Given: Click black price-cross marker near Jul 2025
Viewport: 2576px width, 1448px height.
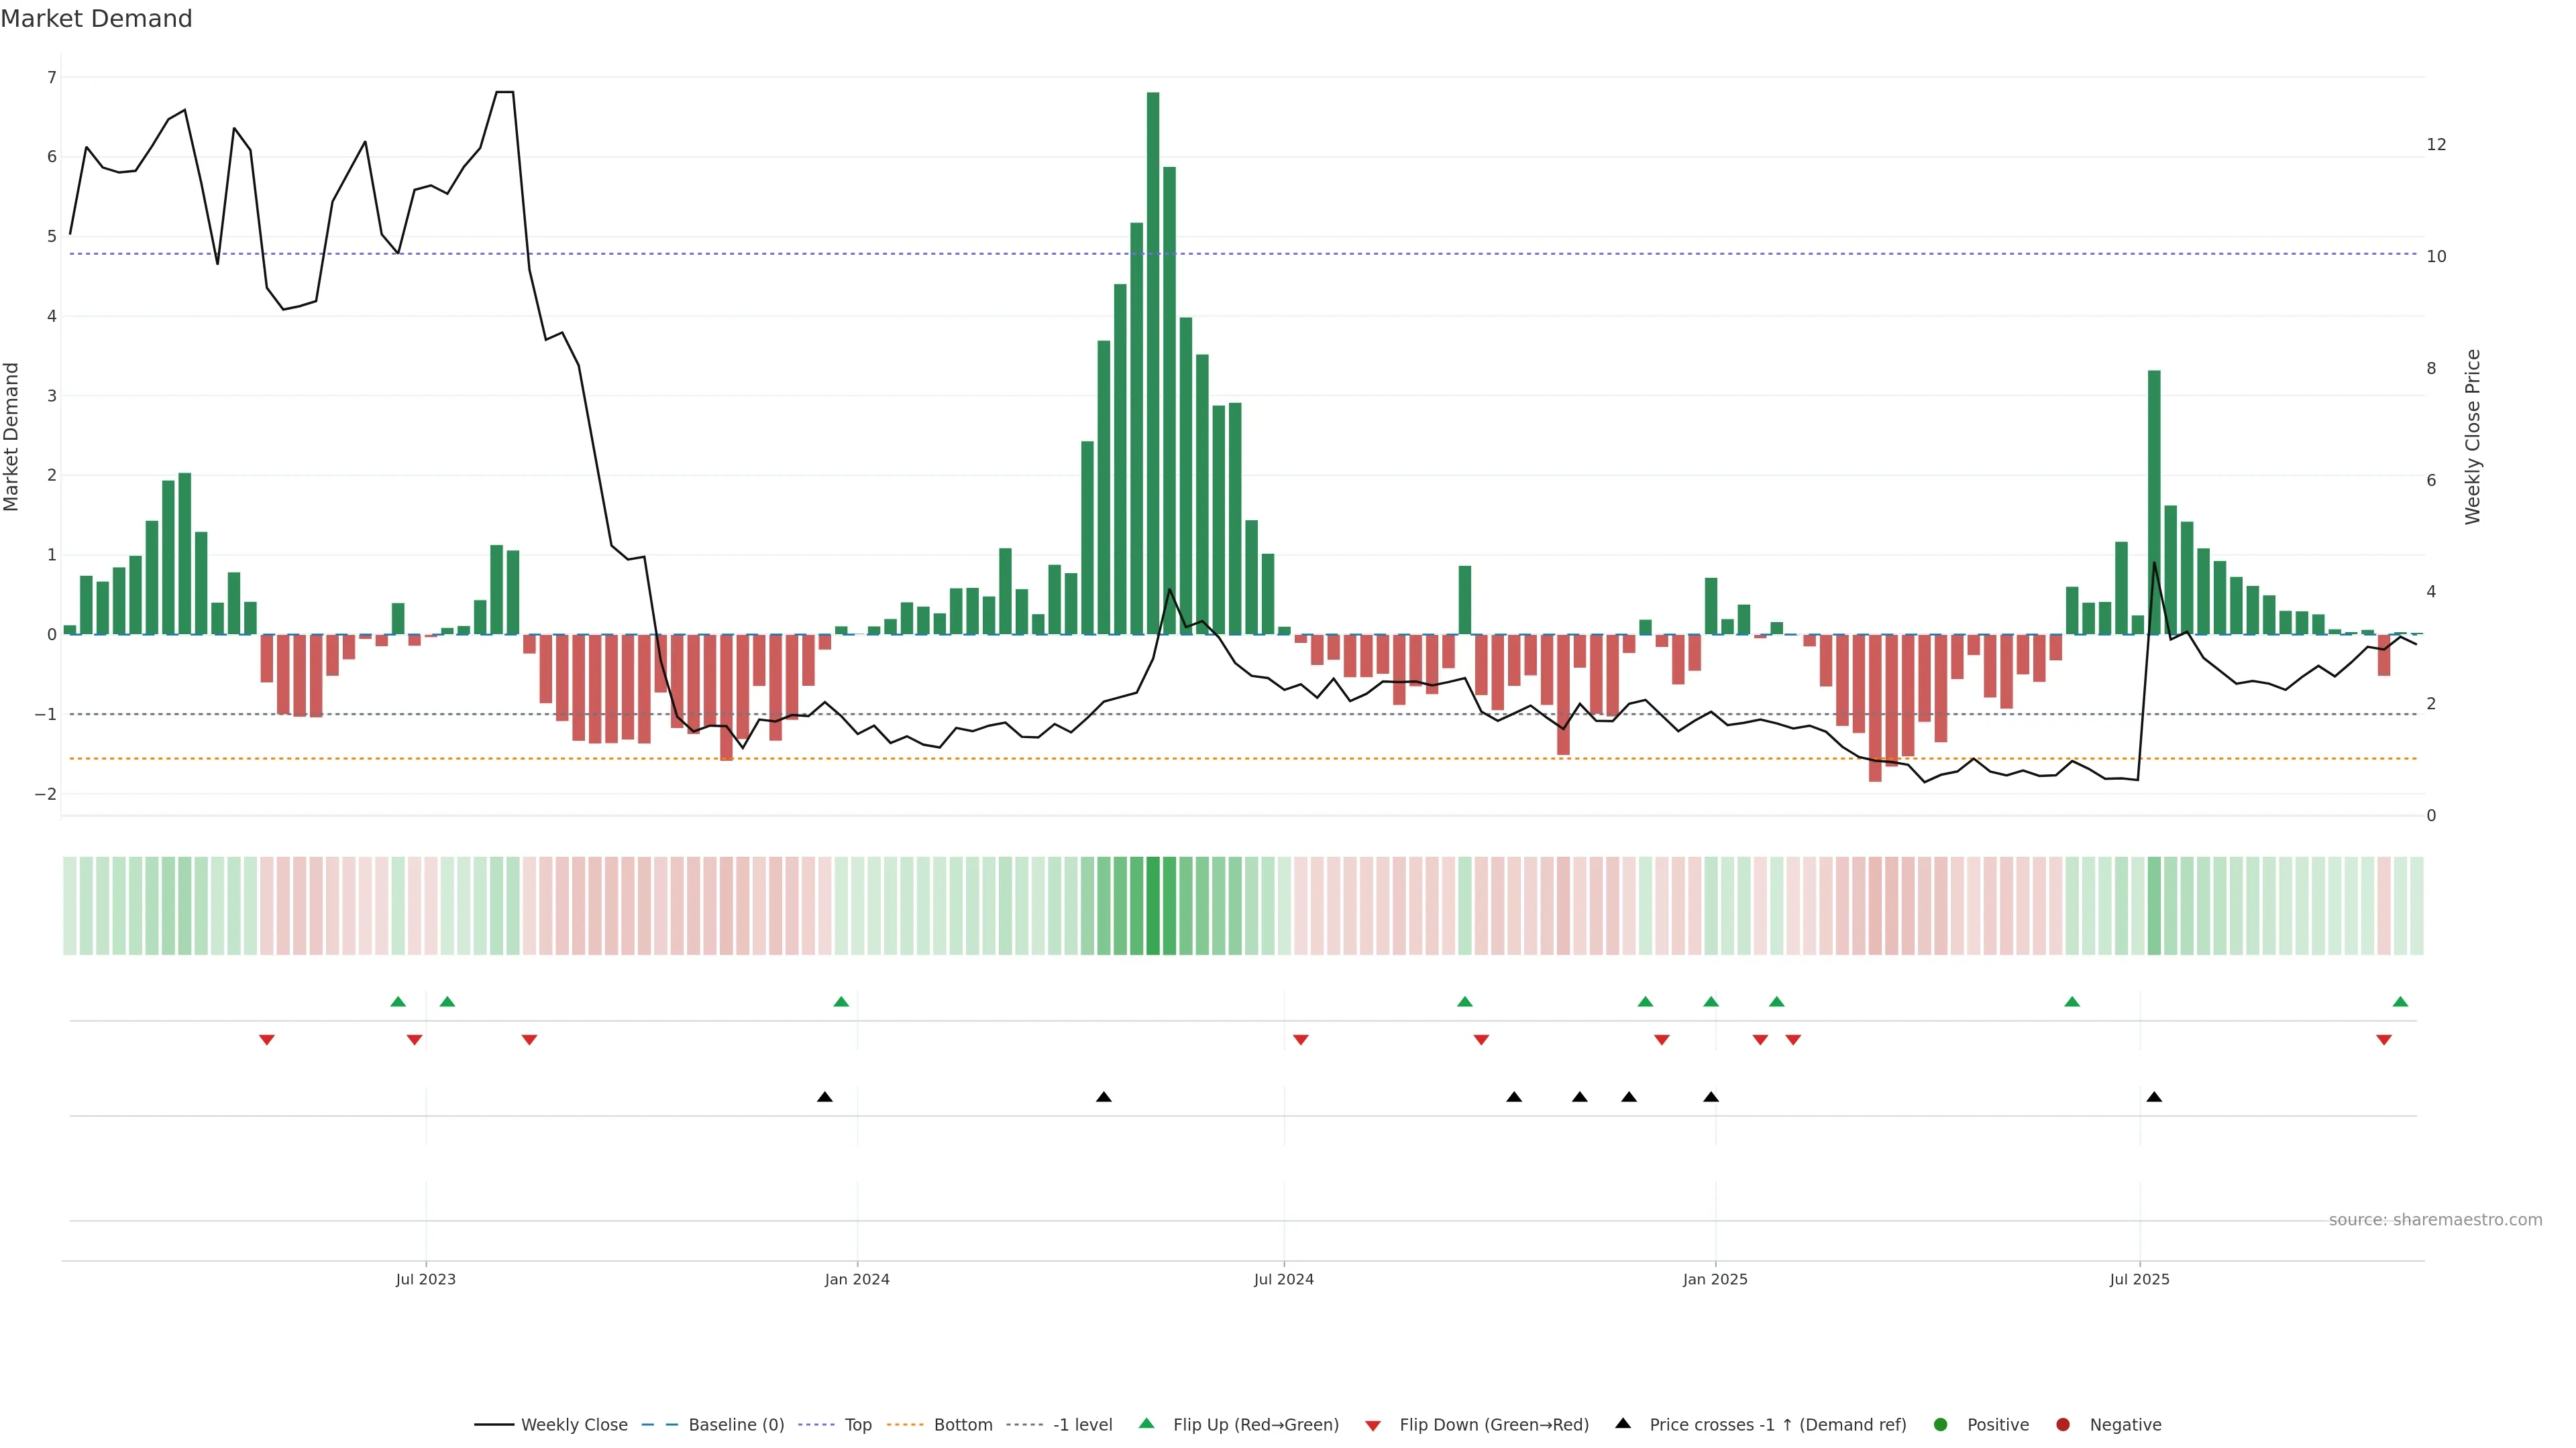Looking at the screenshot, I should 2154,1097.
